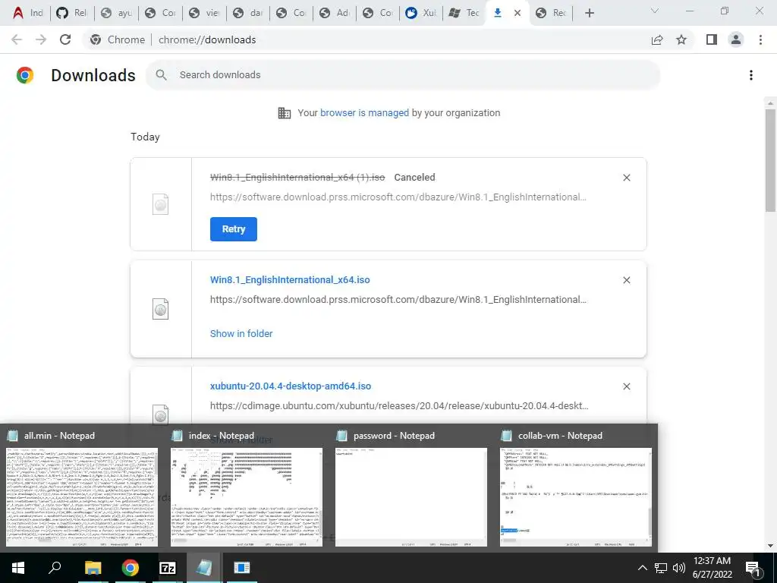Image resolution: width=777 pixels, height=583 pixels.
Task: Click the Back navigation arrow
Action: coord(17,39)
